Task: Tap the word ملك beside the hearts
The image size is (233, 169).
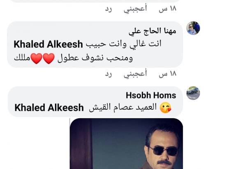Action: pos(22,58)
